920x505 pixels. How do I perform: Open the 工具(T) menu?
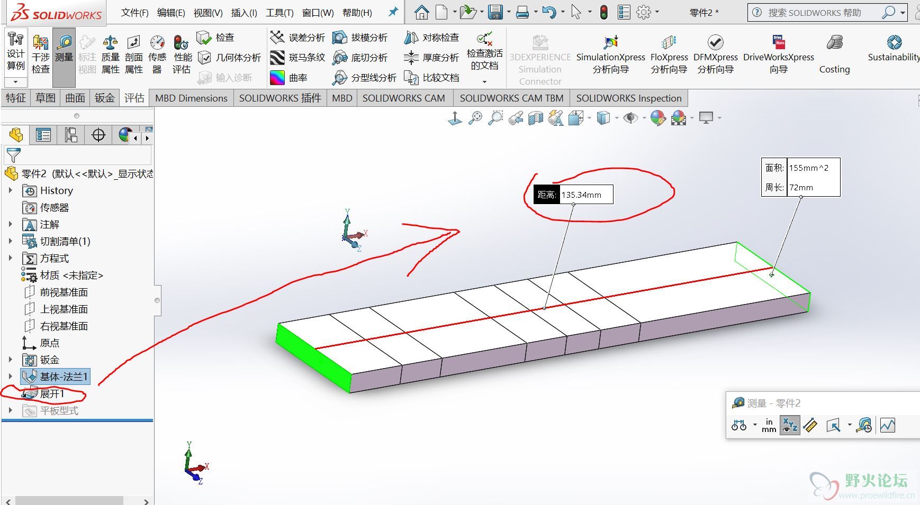point(279,13)
